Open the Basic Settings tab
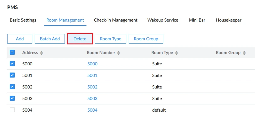This screenshot has height=116, width=255. click(x=23, y=20)
